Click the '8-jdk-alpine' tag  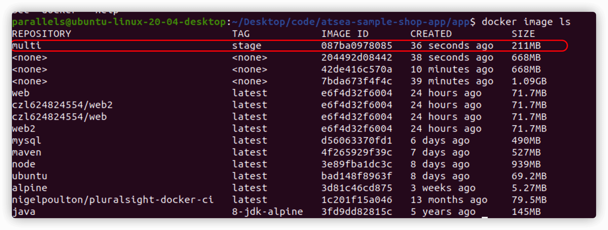(x=267, y=212)
